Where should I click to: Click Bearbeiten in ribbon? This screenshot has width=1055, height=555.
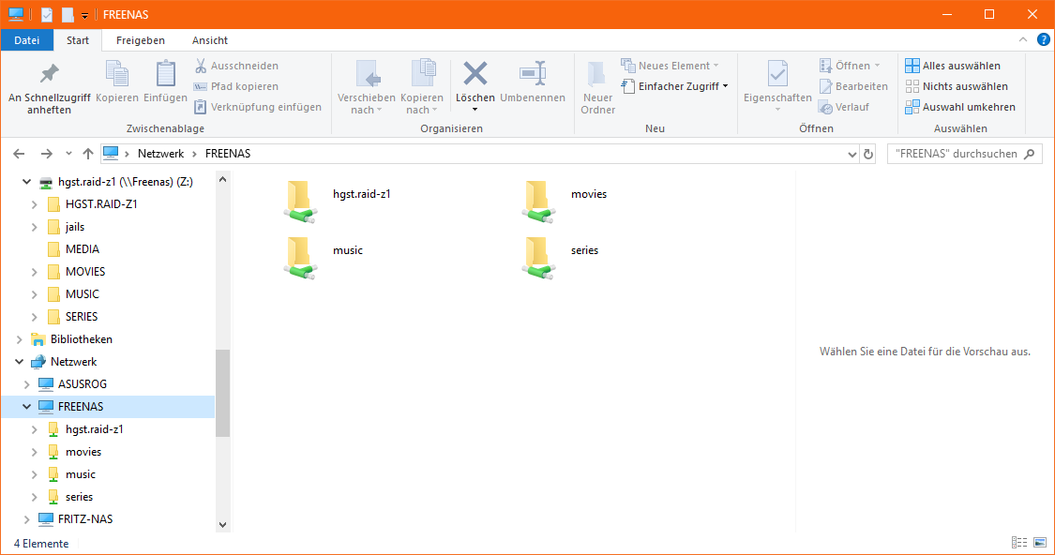click(x=853, y=86)
